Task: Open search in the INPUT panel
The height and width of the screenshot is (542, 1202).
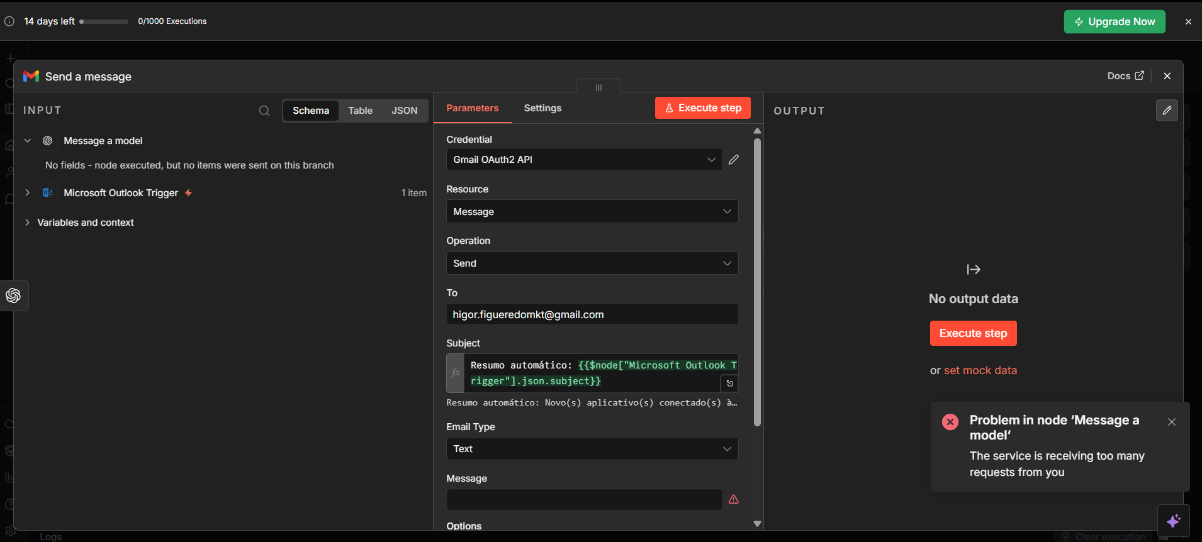Action: [x=264, y=111]
